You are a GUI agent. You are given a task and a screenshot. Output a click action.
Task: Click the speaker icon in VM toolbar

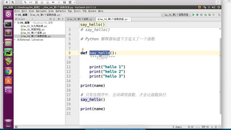click(53, 2)
